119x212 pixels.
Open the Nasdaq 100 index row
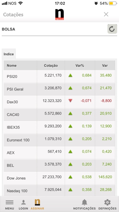click(x=60, y=190)
